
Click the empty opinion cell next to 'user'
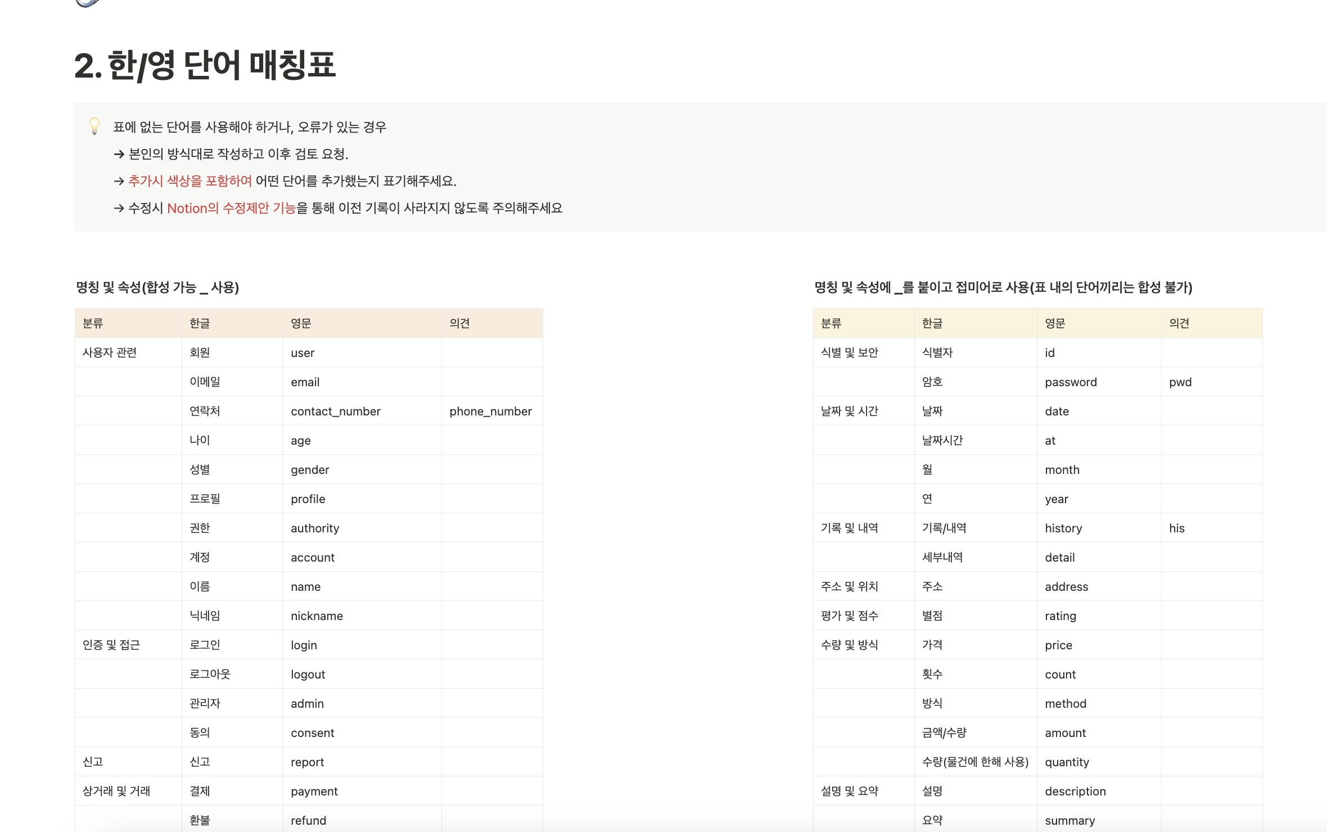[491, 352]
